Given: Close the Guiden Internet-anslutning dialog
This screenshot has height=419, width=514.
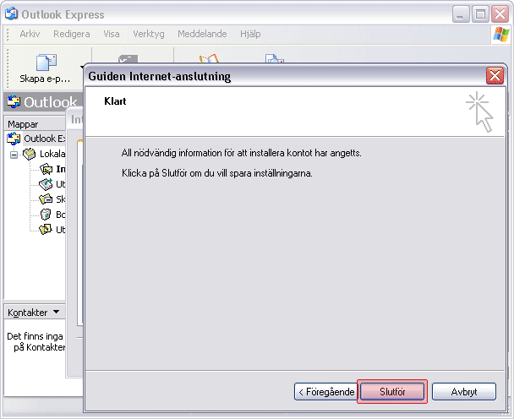Looking at the screenshot, I should pyautogui.click(x=495, y=76).
